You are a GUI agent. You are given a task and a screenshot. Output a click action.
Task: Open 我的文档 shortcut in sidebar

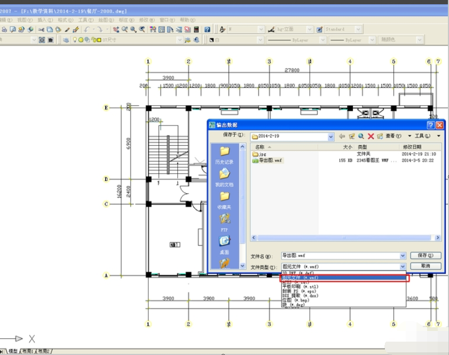pos(224,178)
